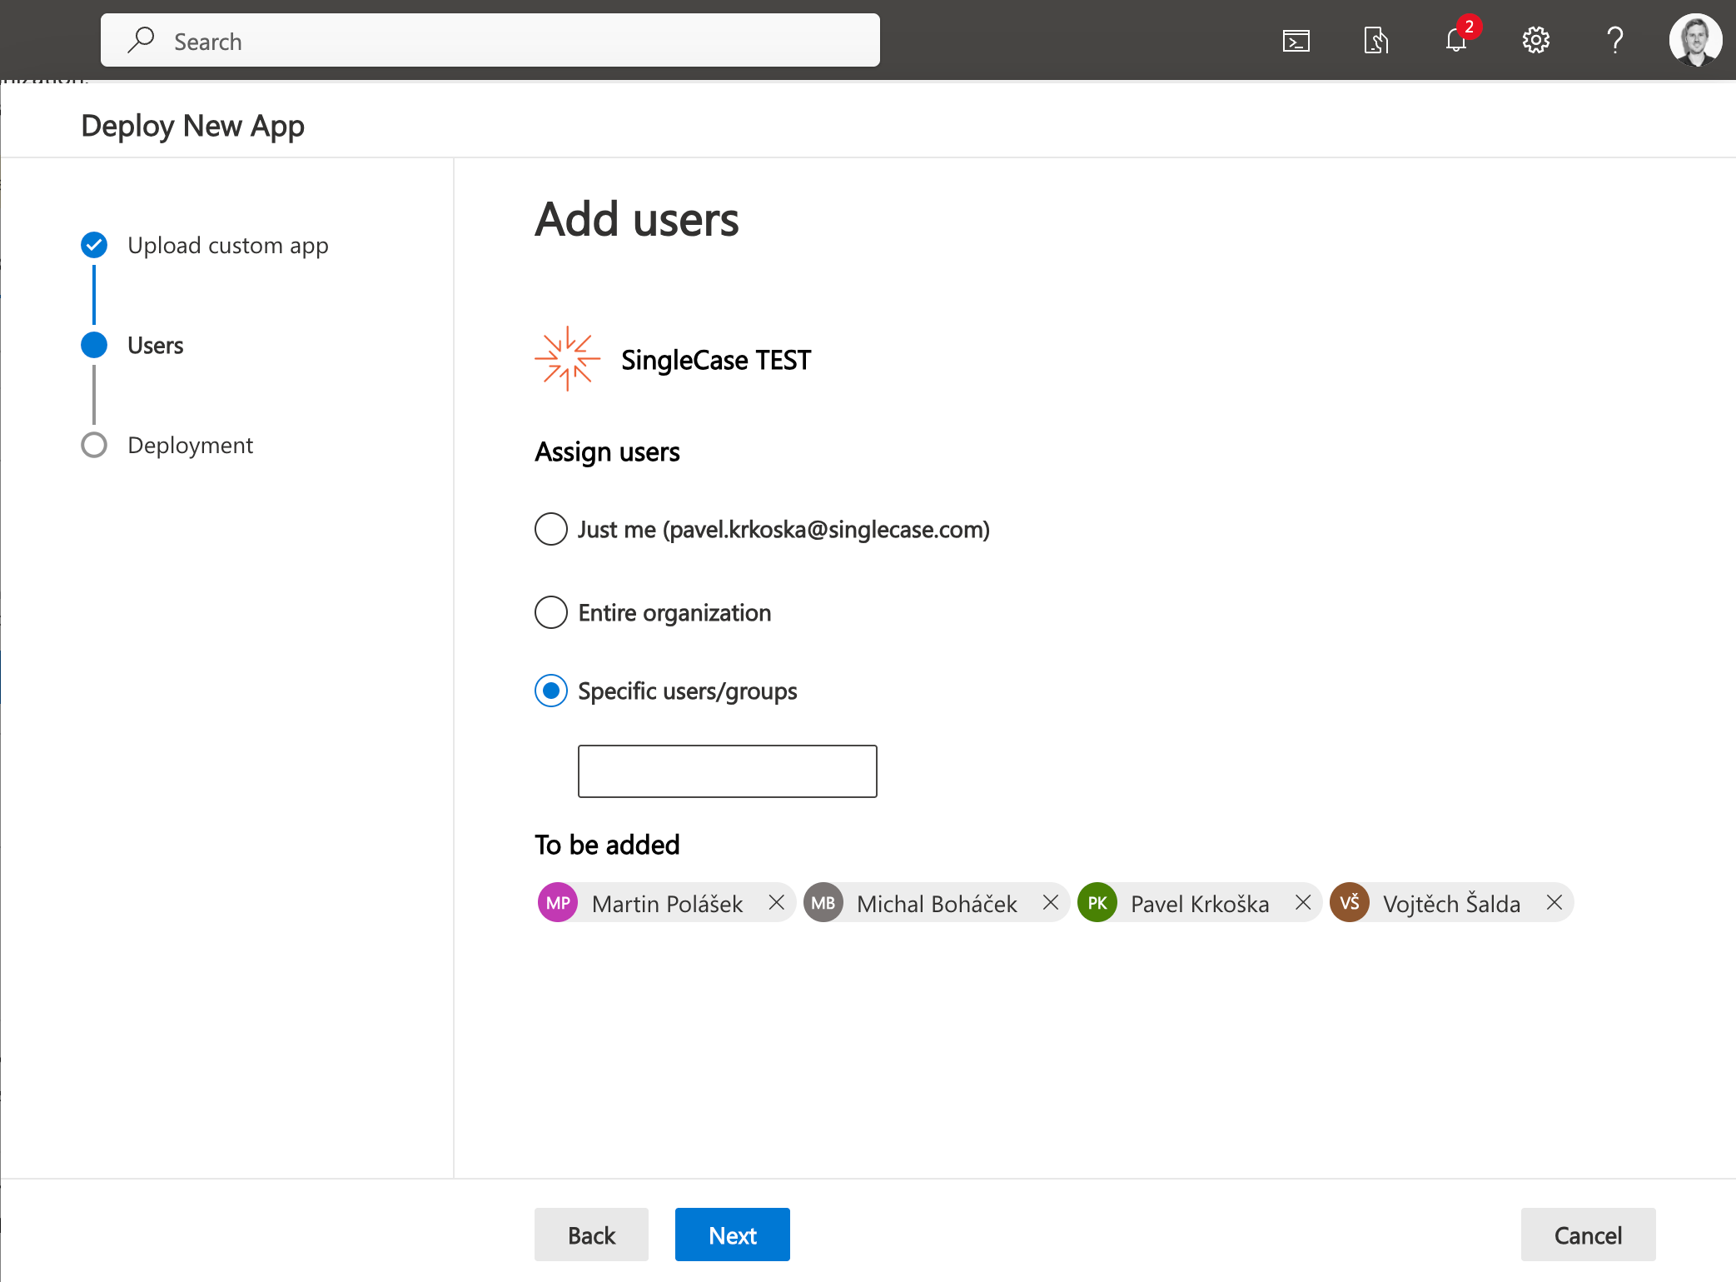Image resolution: width=1736 pixels, height=1282 pixels.
Task: Open the account profile picture
Action: click(x=1695, y=40)
